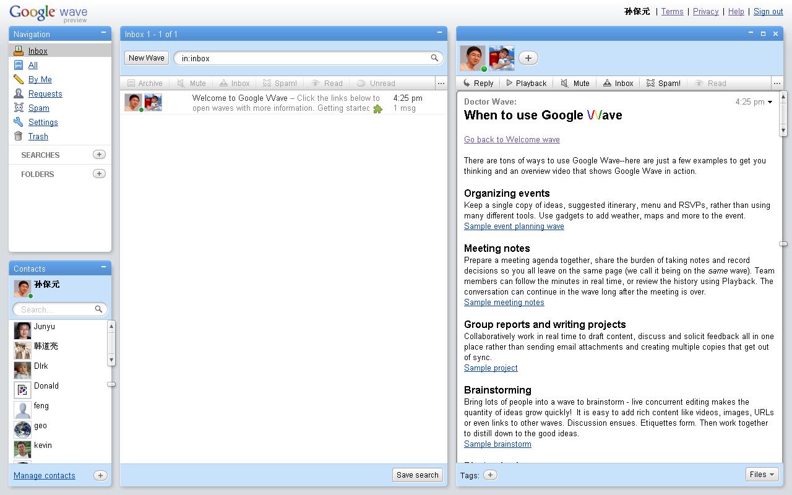Add a new saved search
Screen dimensions: 792x495
(99, 154)
